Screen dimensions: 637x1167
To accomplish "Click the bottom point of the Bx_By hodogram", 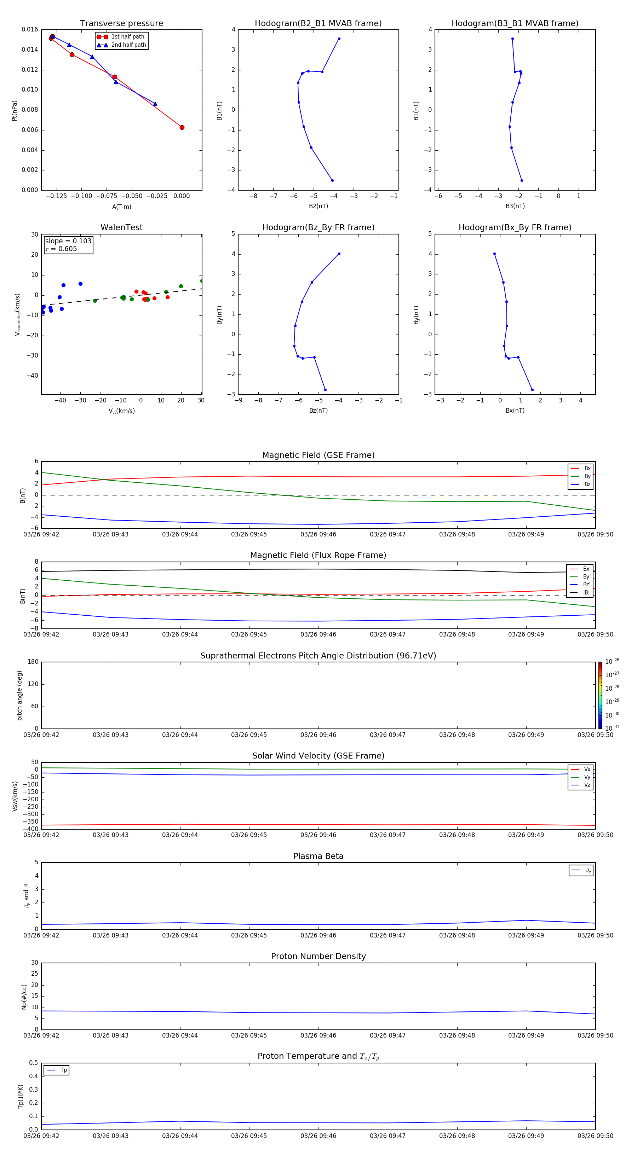I will 532,390.
